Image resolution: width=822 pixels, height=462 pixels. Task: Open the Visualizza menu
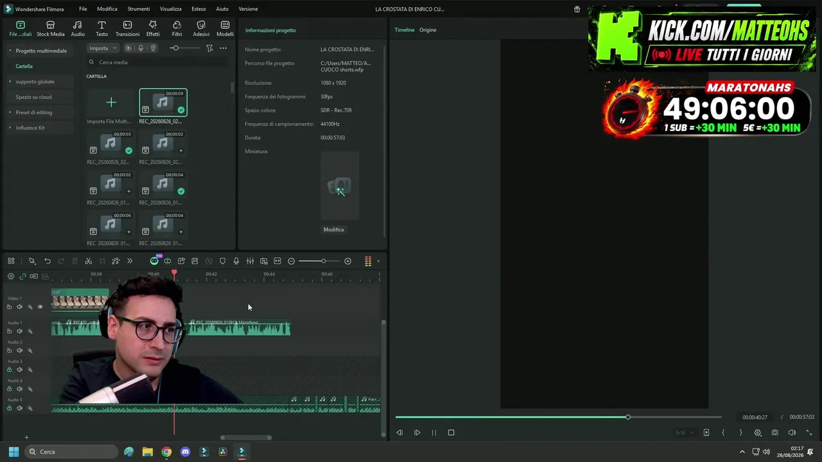(x=171, y=9)
